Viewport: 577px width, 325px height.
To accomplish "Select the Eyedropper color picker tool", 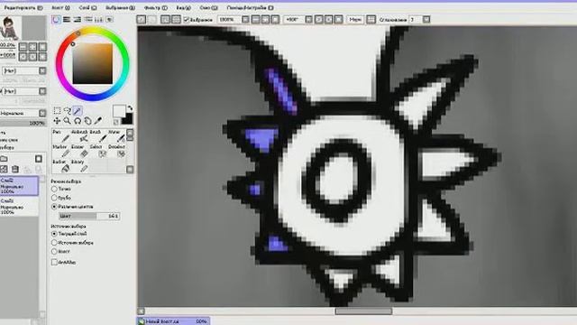I will pos(98,120).
